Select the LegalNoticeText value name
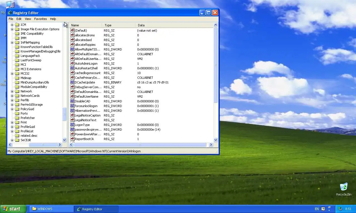 85,120
